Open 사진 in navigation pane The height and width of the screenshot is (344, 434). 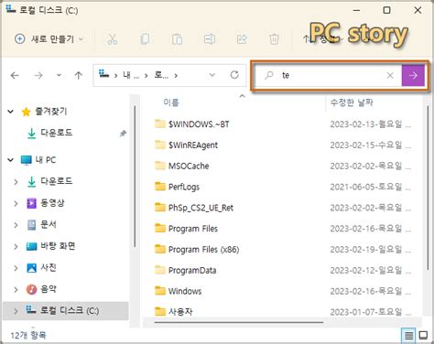point(41,268)
